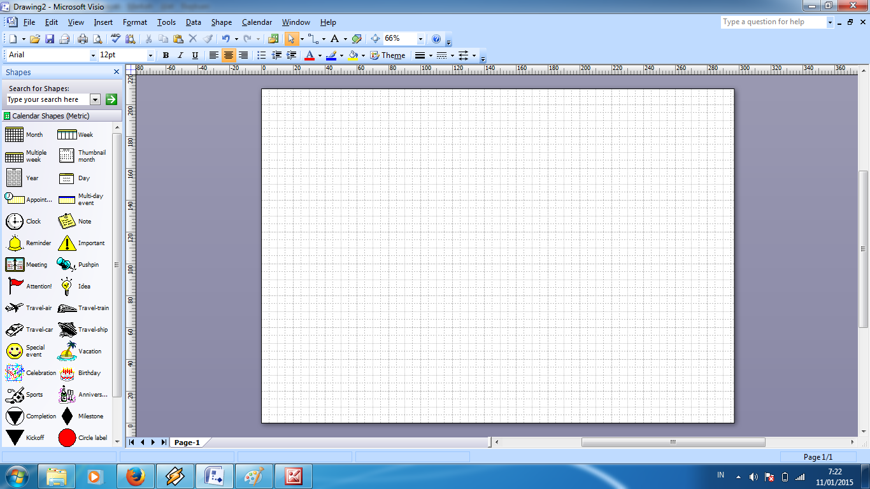Open the shape search dropdown arrow

point(95,99)
